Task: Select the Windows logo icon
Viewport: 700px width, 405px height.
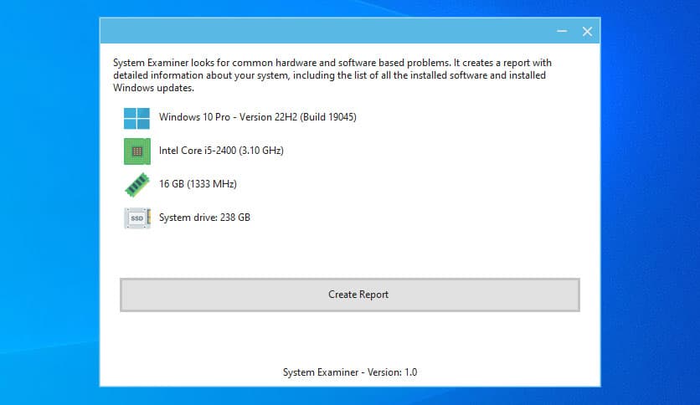Action: tap(136, 118)
